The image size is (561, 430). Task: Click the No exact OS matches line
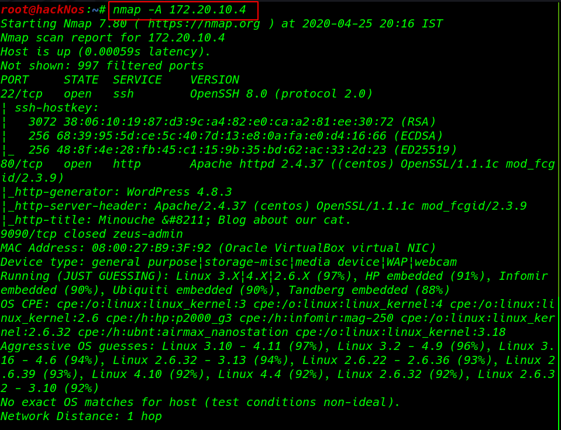click(200, 403)
